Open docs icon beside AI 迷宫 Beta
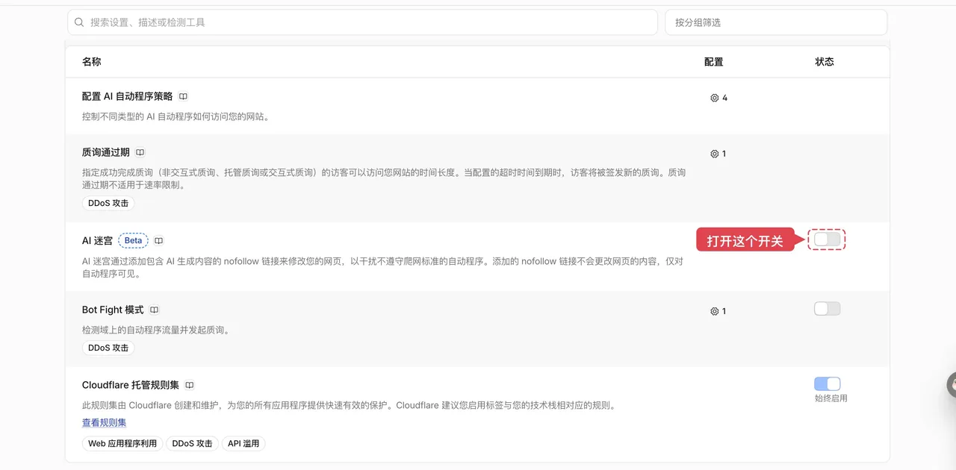The width and height of the screenshot is (956, 470). (x=158, y=241)
